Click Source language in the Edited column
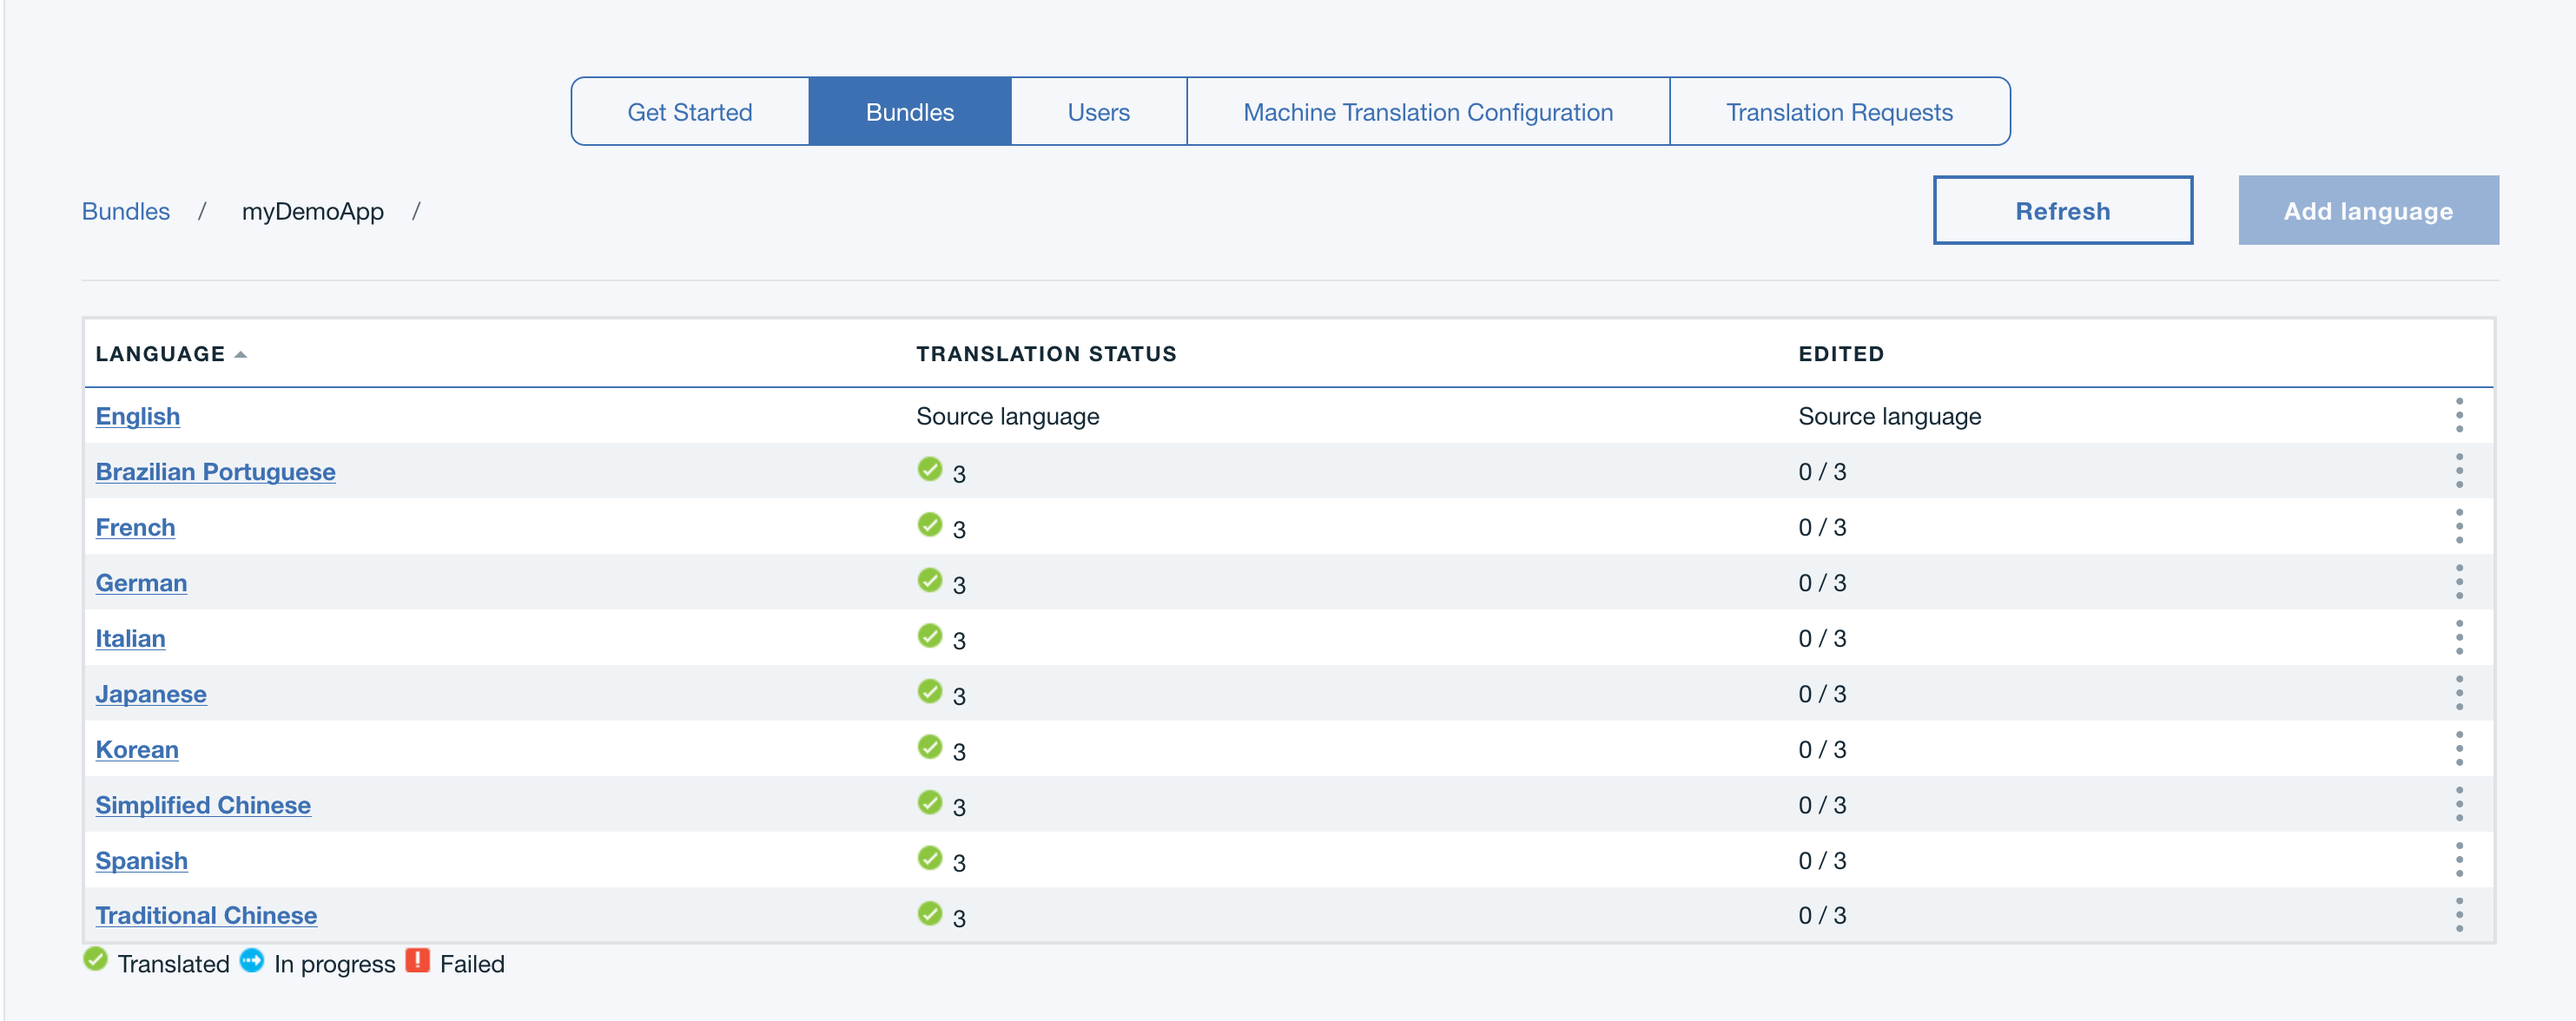The image size is (2576, 1021). pos(1890,416)
